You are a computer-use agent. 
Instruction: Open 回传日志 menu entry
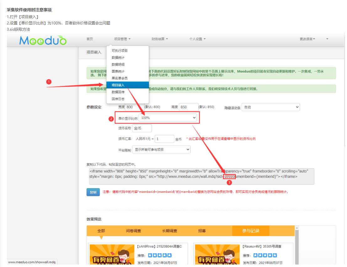(128, 99)
